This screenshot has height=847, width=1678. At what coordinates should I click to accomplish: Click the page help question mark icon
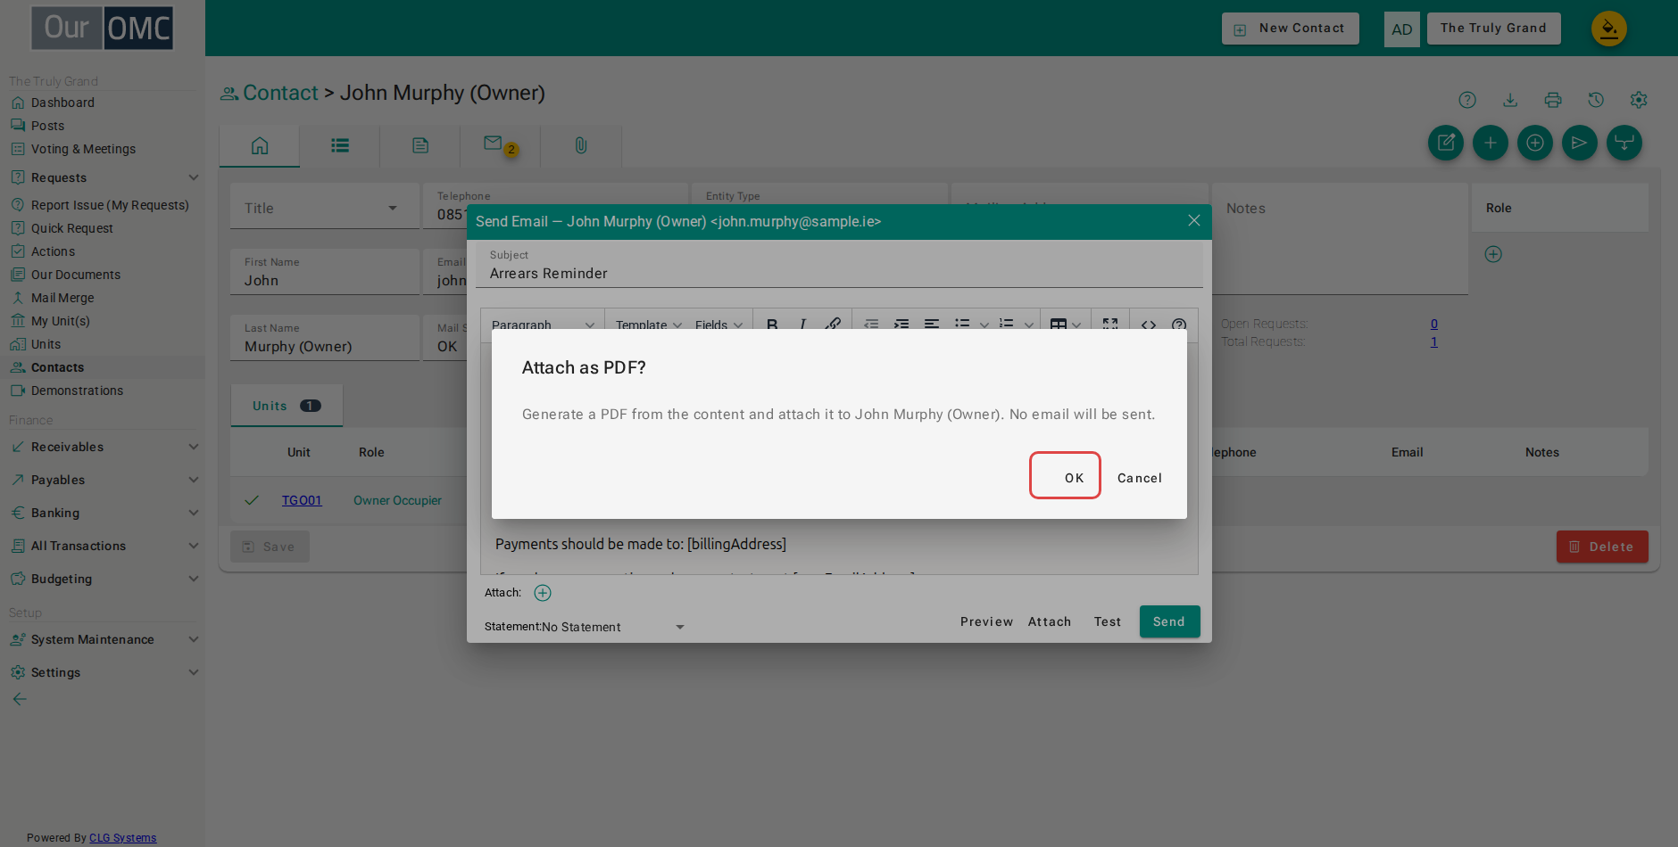(x=1467, y=100)
